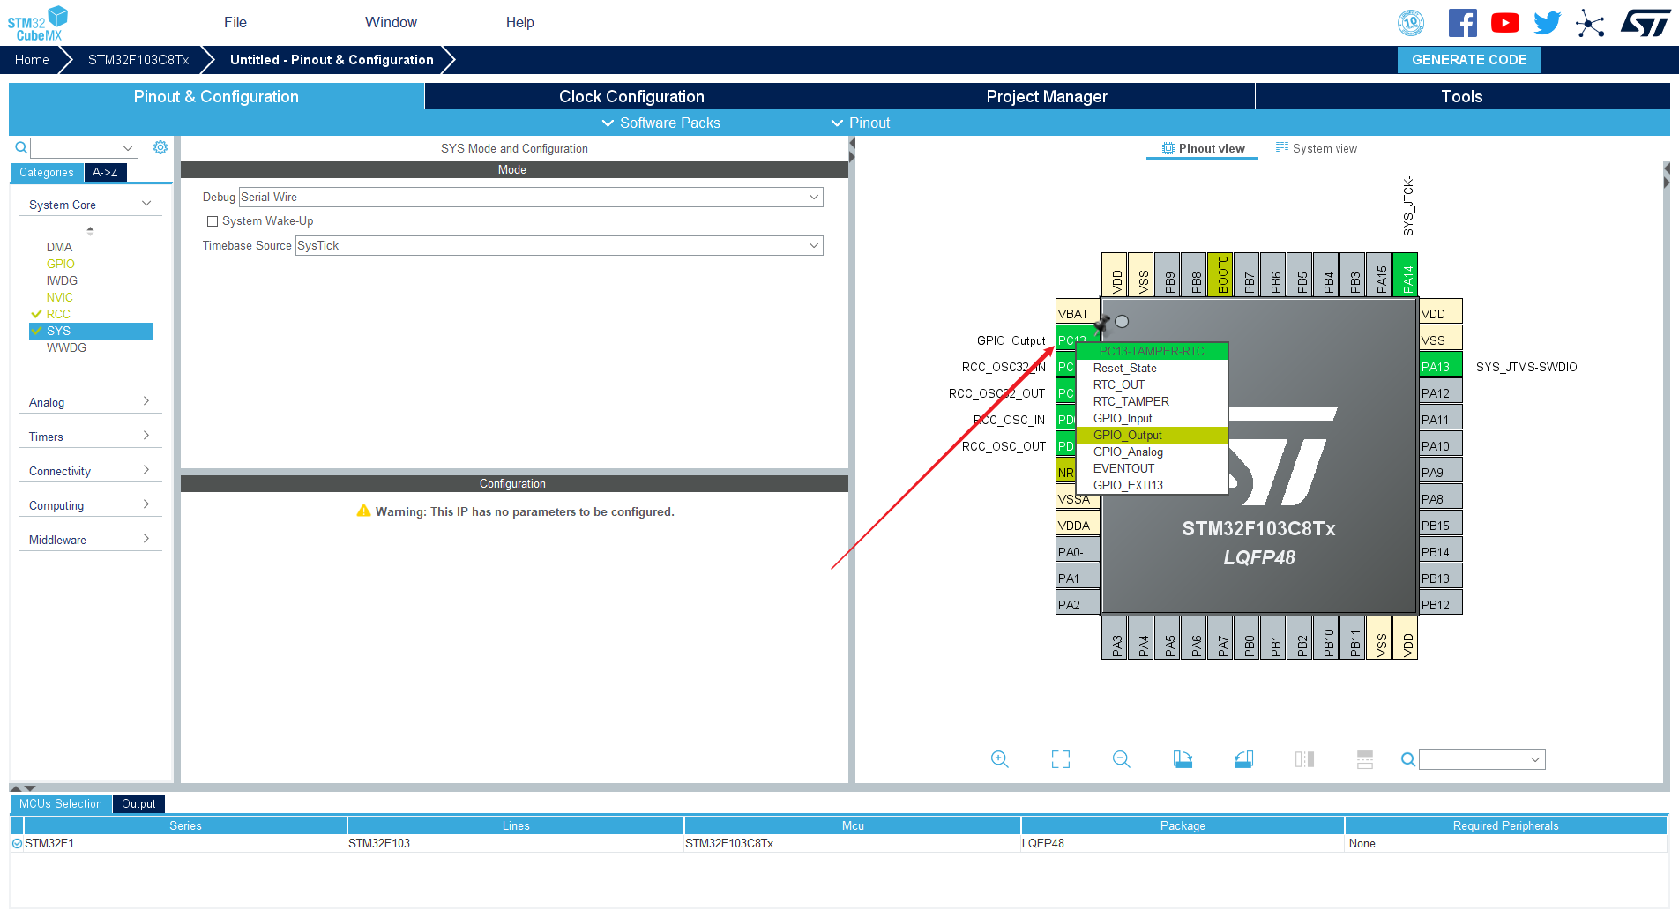This screenshot has height=918, width=1679.
Task: Switch to Clock Configuration tab
Action: pos(631,96)
